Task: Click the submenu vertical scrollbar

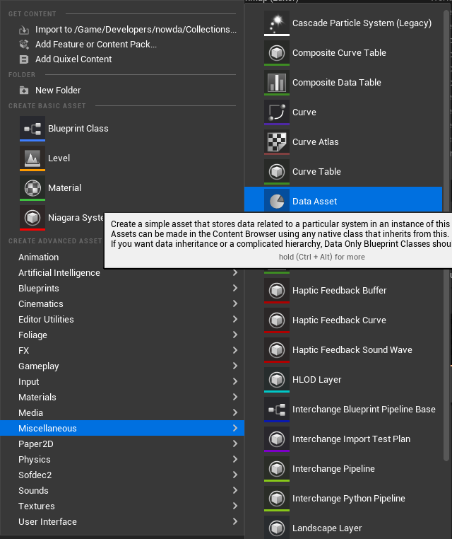Action: pos(446,236)
